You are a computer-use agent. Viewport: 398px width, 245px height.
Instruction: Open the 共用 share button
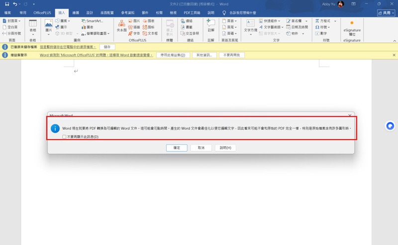386,13
